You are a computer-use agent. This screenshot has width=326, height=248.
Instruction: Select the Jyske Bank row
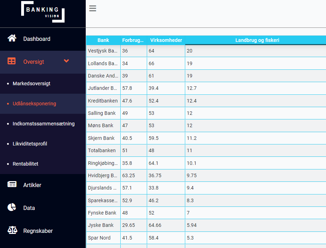(x=206, y=225)
